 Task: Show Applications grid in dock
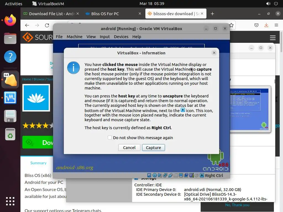(x=10, y=201)
